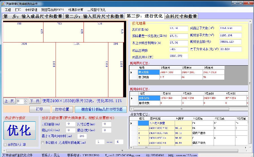This screenshot has width=254, height=157.
Task: Click the 打印 print button
Action: tap(40, 109)
